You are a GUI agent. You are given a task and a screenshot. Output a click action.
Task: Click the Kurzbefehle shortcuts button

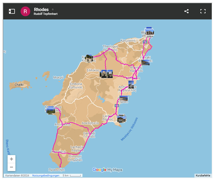203,176
